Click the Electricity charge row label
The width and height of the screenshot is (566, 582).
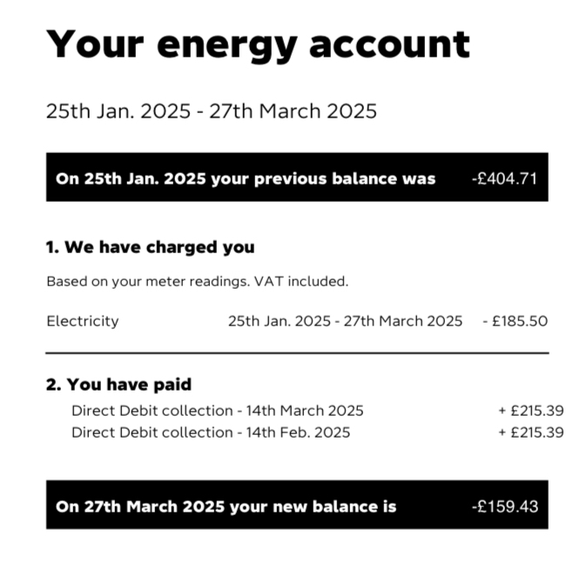pyautogui.click(x=83, y=321)
